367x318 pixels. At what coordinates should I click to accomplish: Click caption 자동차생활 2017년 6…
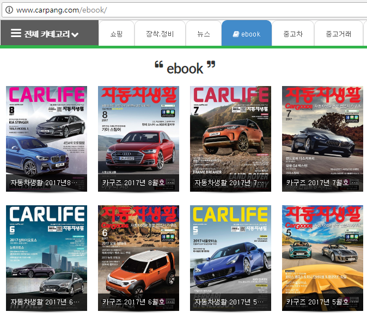[x=45, y=302]
